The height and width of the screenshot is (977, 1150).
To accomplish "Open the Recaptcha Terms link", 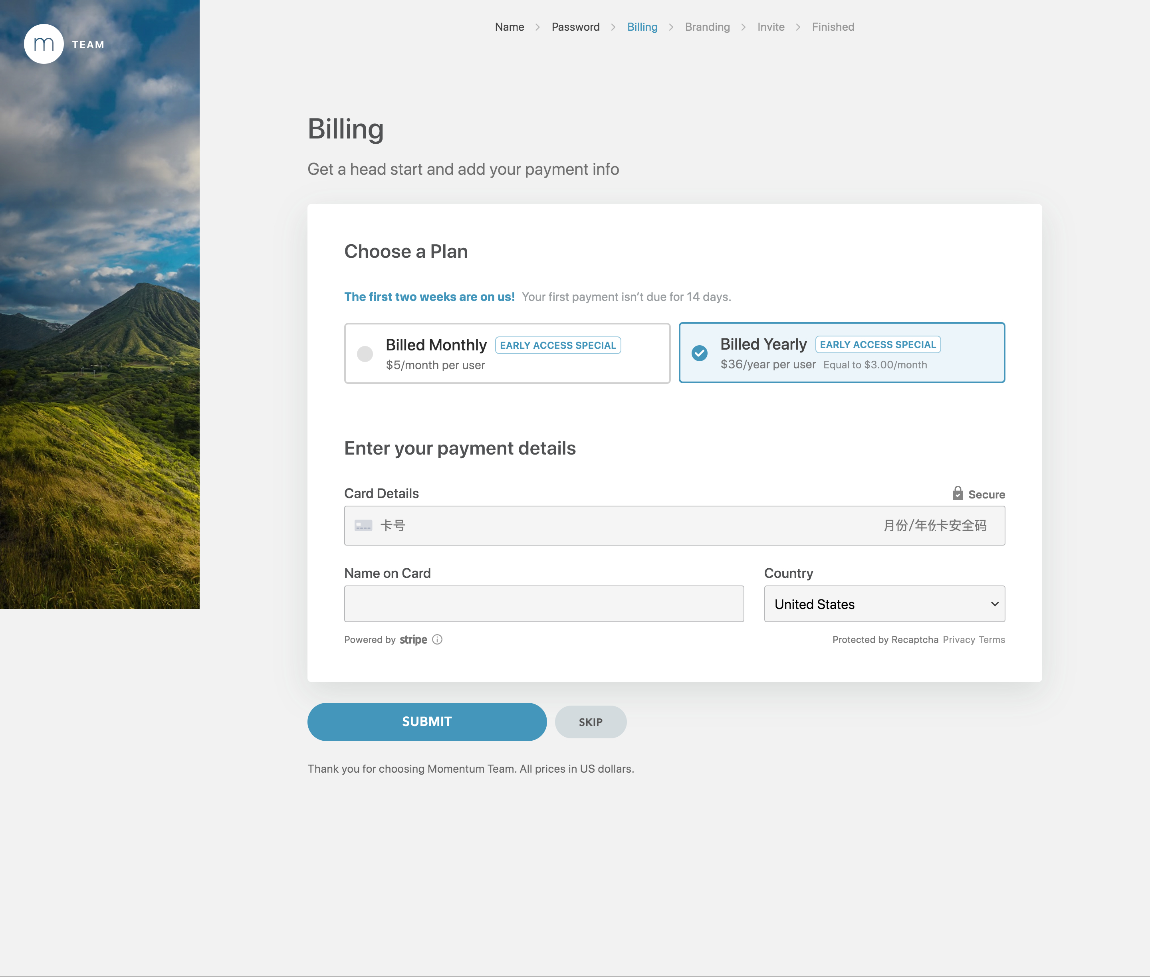I will 991,640.
